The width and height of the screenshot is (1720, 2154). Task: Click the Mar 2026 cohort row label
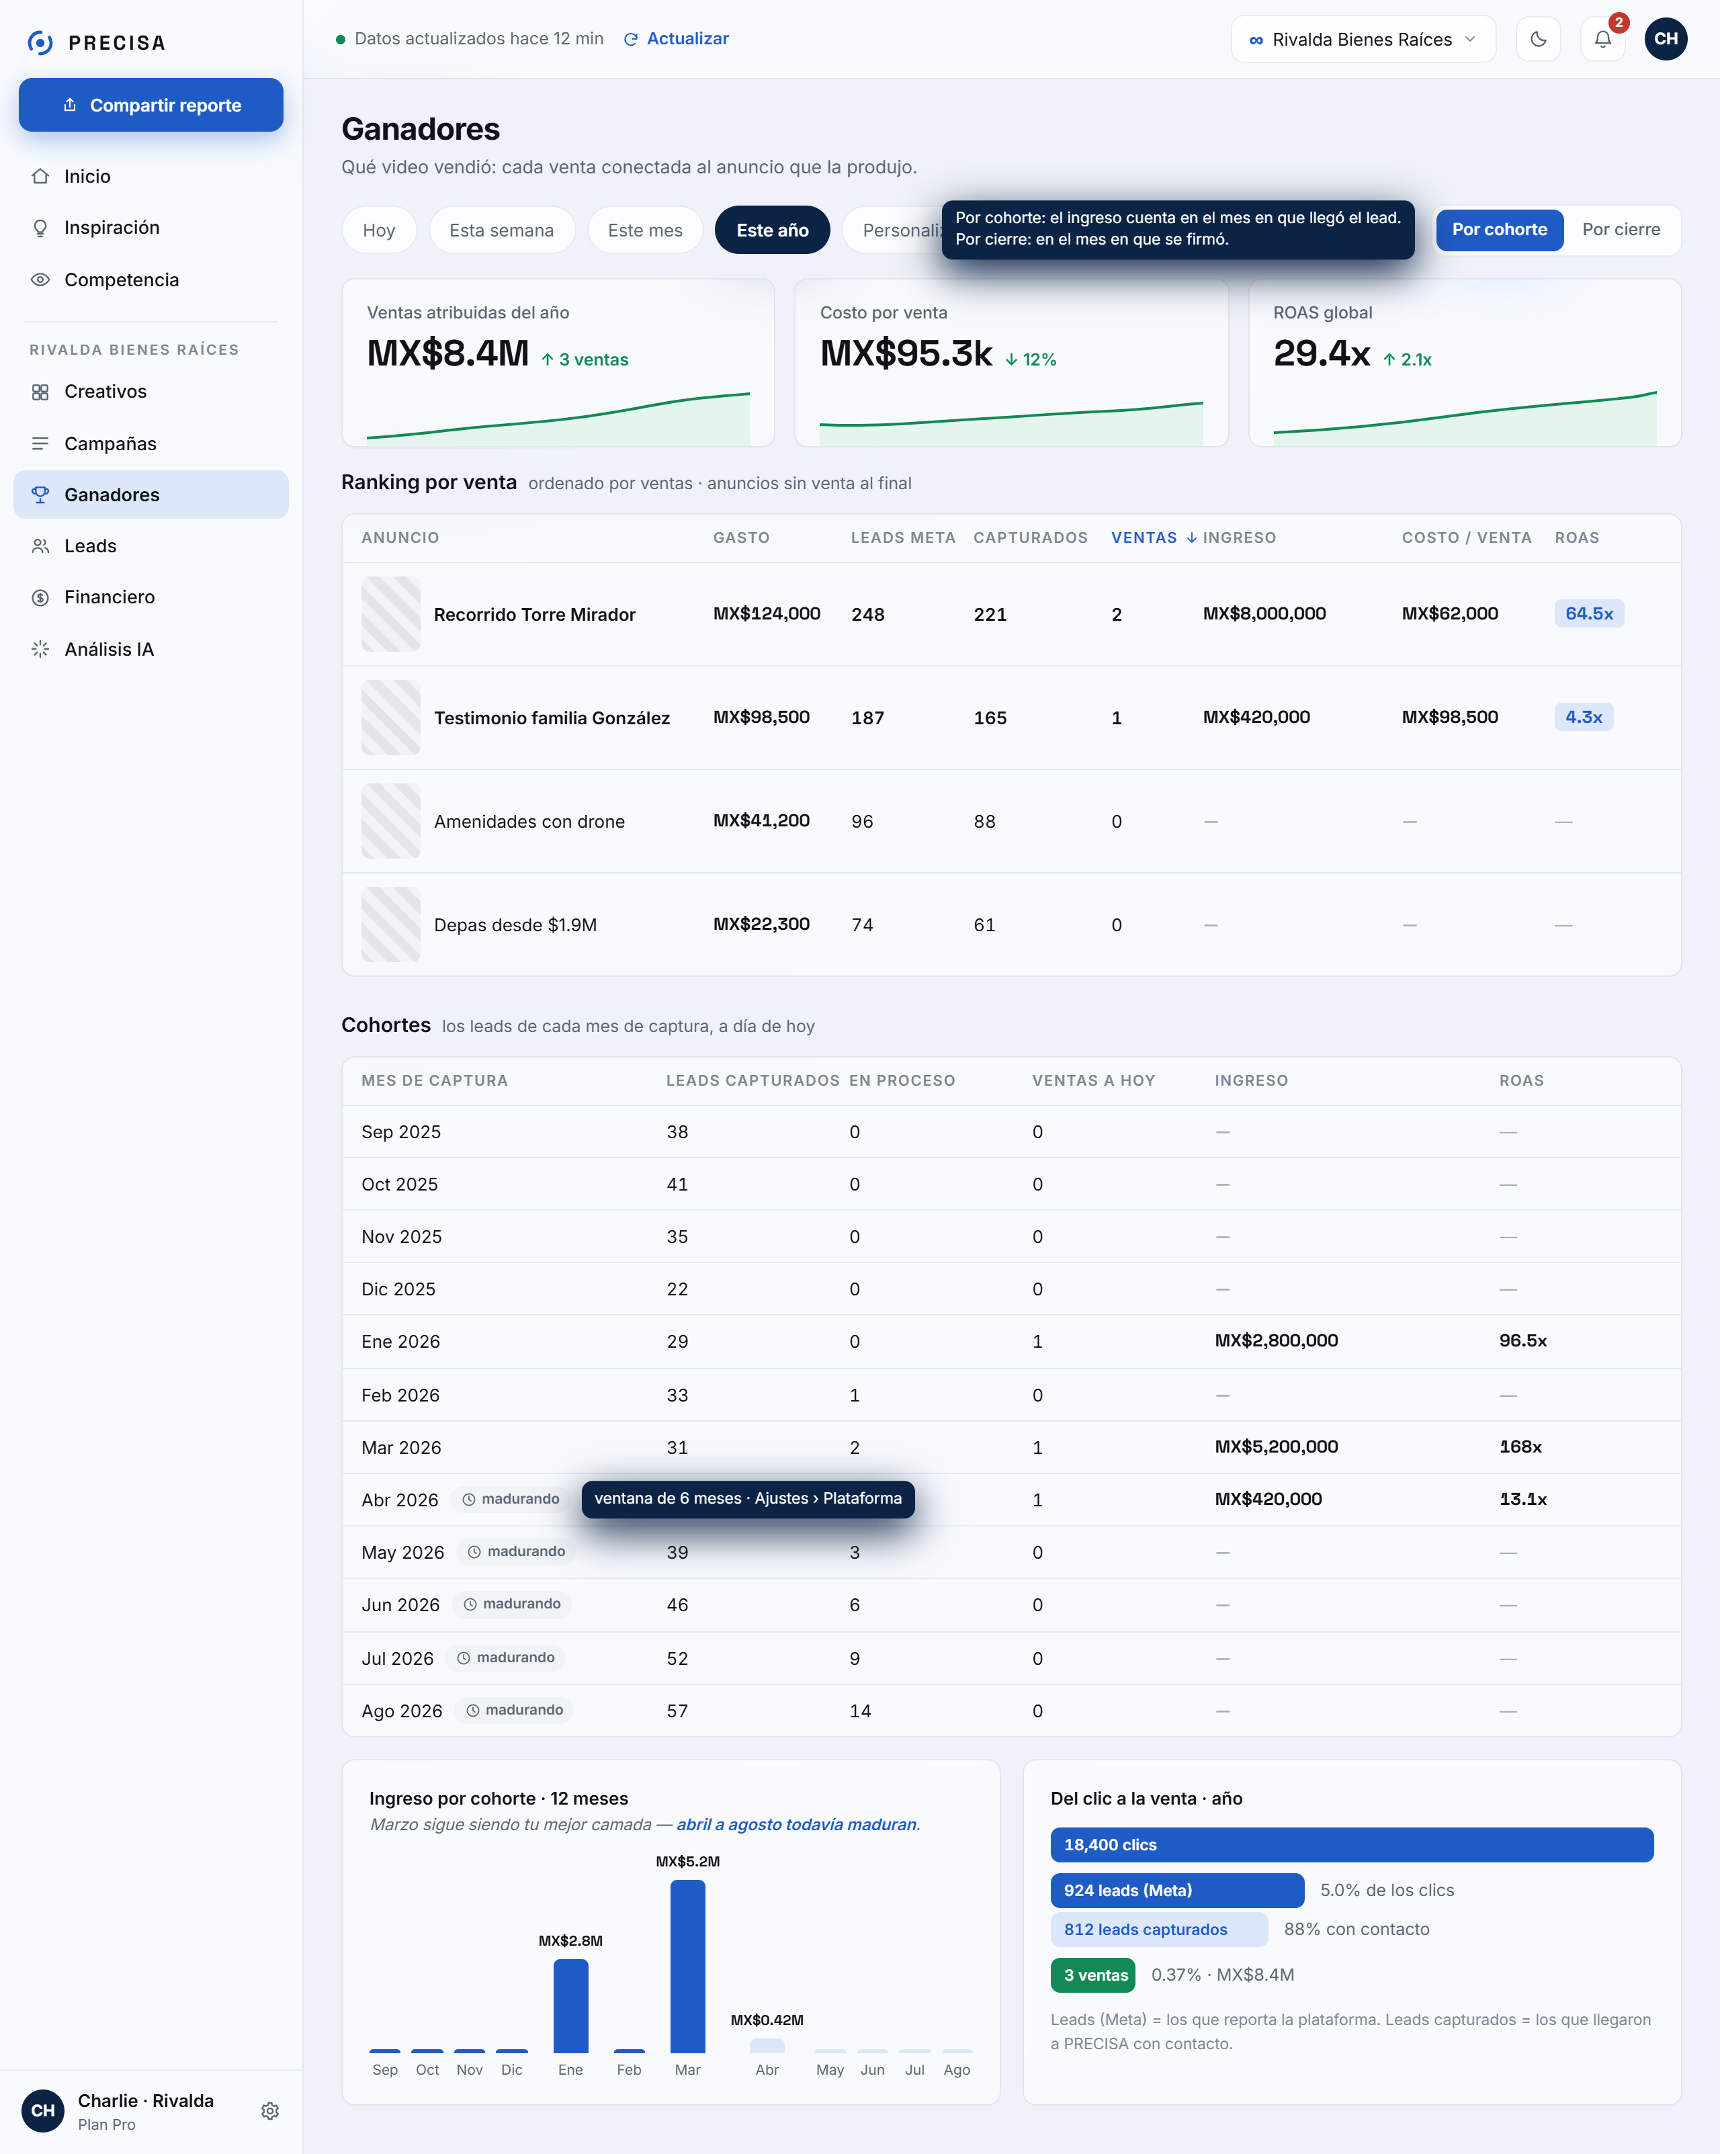point(400,1448)
